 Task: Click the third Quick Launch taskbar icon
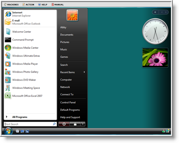27,131
